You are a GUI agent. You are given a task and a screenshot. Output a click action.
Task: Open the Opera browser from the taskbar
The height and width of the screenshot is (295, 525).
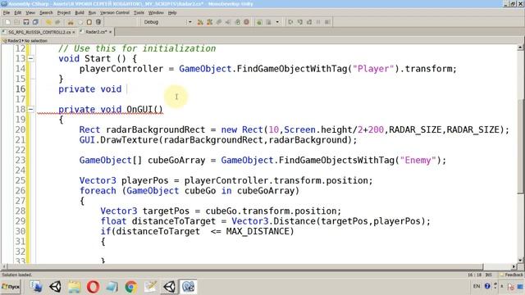(93, 287)
